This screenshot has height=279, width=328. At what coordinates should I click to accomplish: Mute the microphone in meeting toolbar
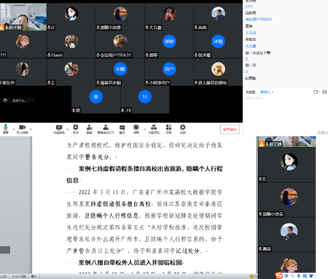point(6,128)
